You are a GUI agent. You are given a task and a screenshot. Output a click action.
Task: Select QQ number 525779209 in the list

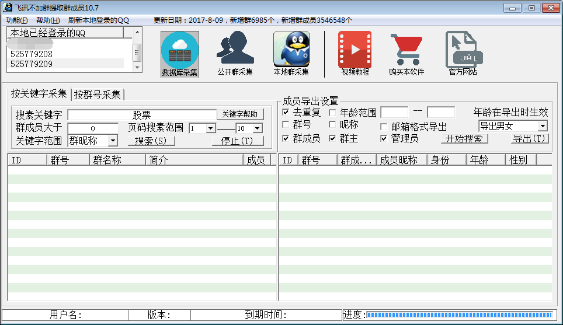coord(31,64)
